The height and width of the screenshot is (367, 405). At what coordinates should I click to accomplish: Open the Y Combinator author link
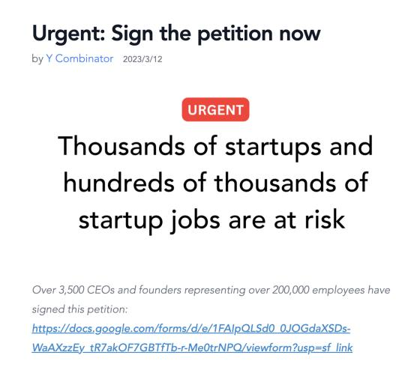(79, 58)
